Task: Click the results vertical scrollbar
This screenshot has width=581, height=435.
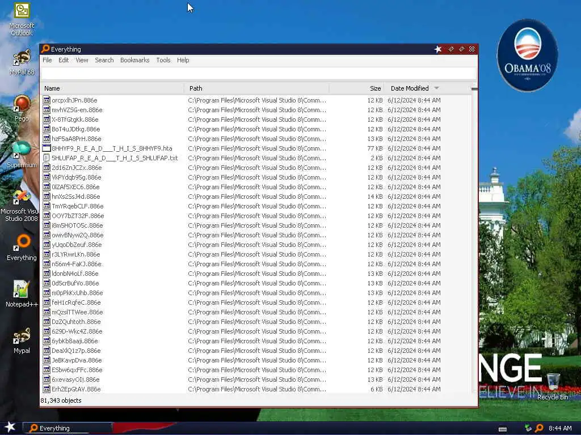Action: (x=474, y=240)
